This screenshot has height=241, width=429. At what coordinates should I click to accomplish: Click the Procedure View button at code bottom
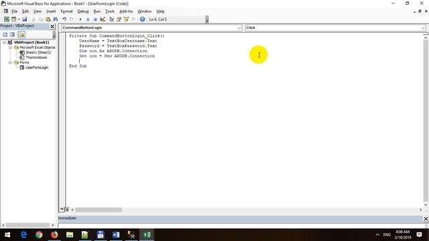(x=62, y=210)
